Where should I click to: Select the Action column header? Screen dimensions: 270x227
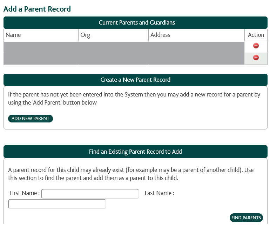(256, 35)
